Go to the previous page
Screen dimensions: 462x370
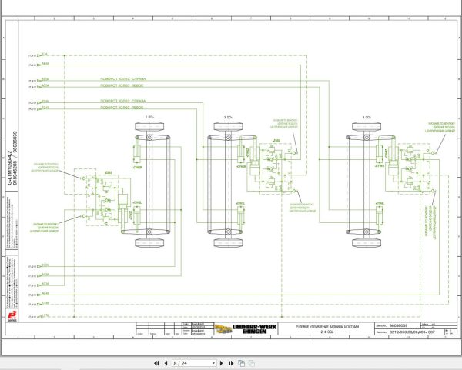click(x=166, y=363)
